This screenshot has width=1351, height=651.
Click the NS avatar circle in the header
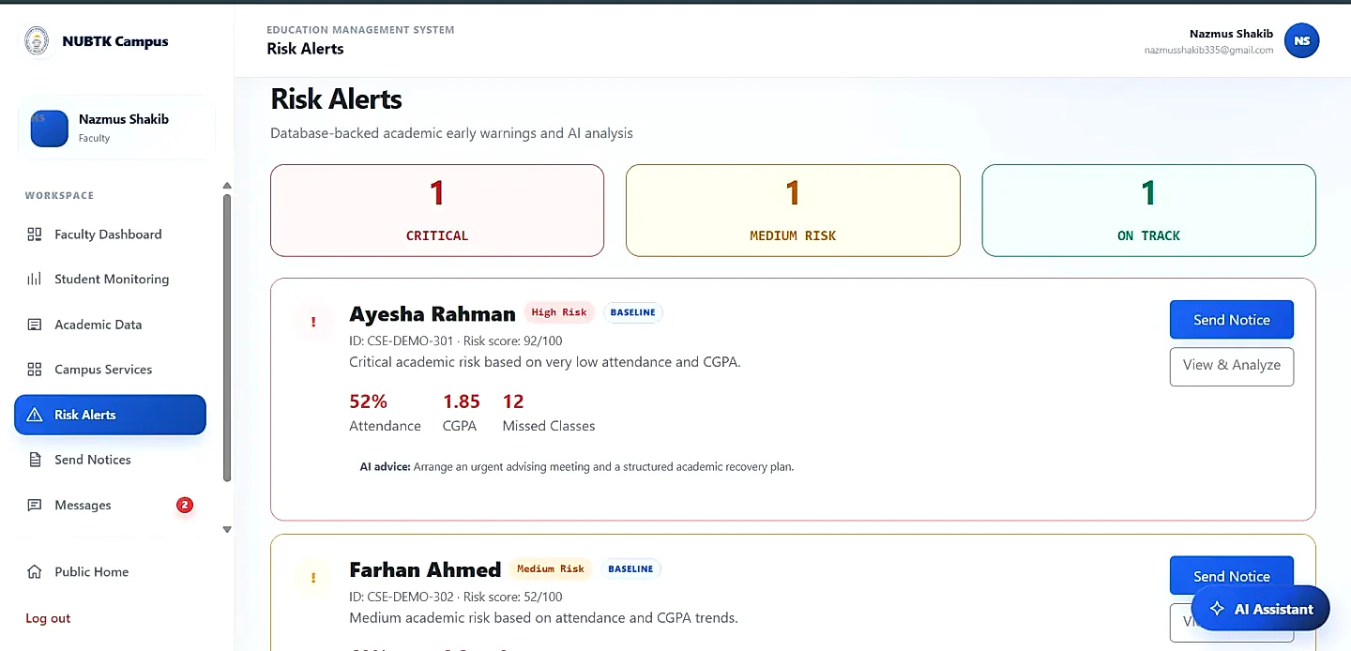tap(1301, 41)
